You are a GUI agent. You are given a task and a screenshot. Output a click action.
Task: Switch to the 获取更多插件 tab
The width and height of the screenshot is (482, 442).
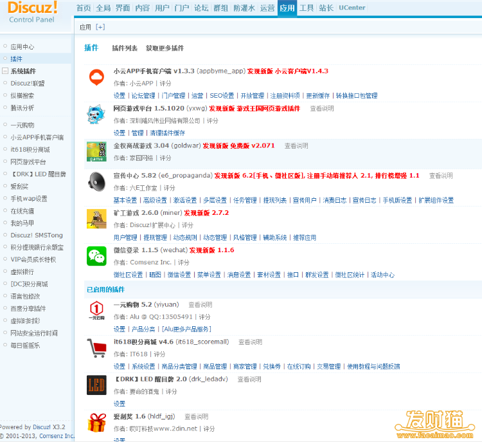tap(165, 48)
